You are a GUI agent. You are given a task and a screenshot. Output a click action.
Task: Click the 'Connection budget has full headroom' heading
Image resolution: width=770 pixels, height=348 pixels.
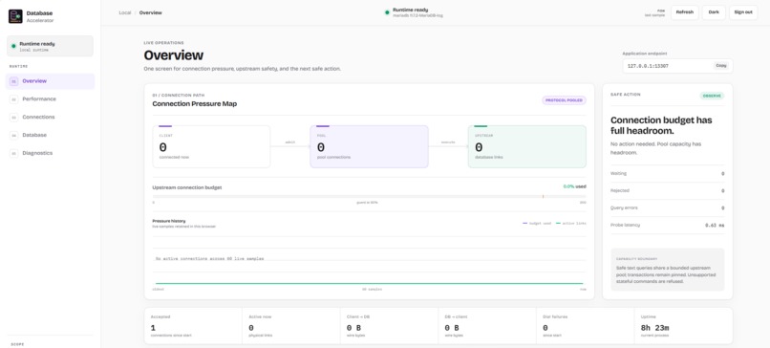(x=661, y=125)
